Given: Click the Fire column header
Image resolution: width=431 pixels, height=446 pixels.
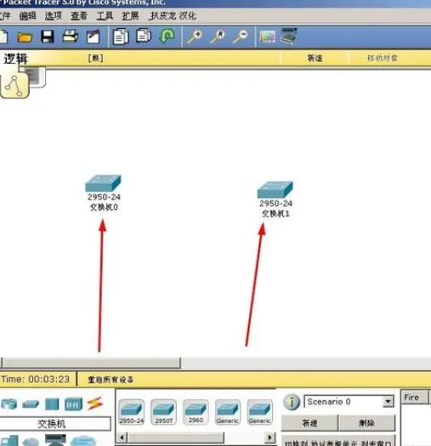Looking at the screenshot, I should (x=415, y=397).
